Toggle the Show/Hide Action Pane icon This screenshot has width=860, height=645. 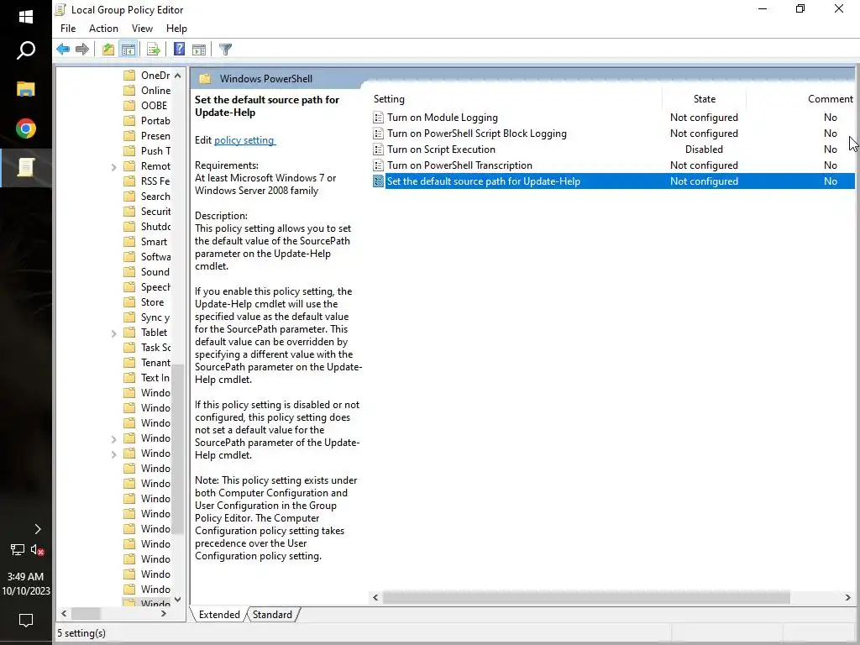pos(199,50)
